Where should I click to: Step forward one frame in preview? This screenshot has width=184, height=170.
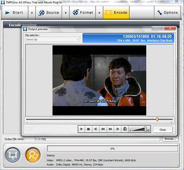coord(117,129)
